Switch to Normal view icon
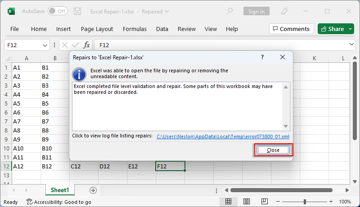This screenshot has height=207, width=360. pos(228,202)
